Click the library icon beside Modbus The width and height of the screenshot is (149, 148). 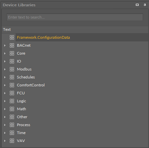click(x=12, y=69)
